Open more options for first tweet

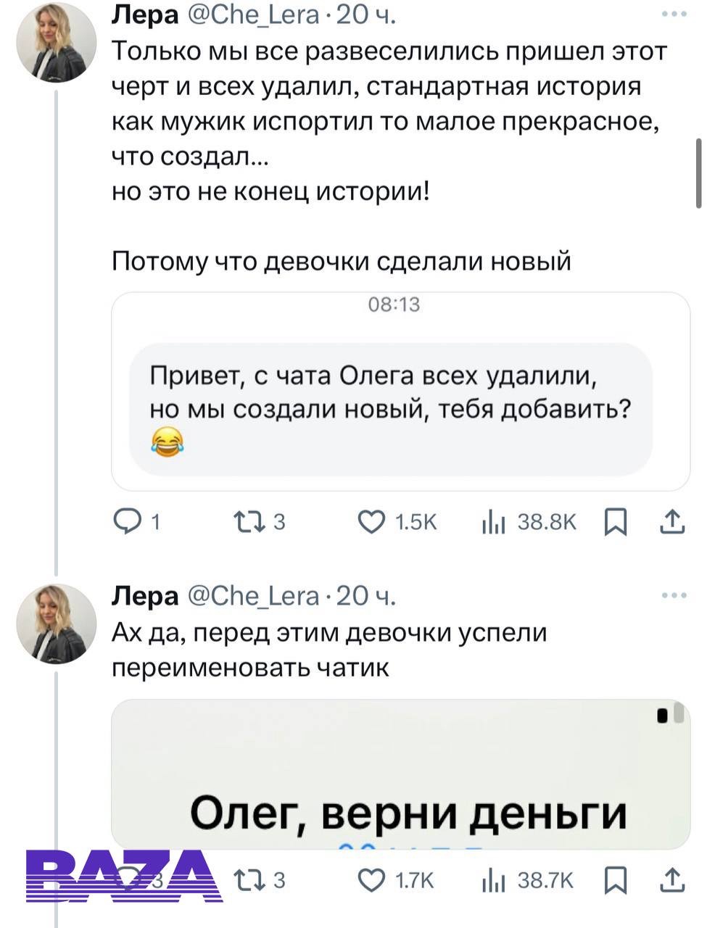tap(674, 14)
